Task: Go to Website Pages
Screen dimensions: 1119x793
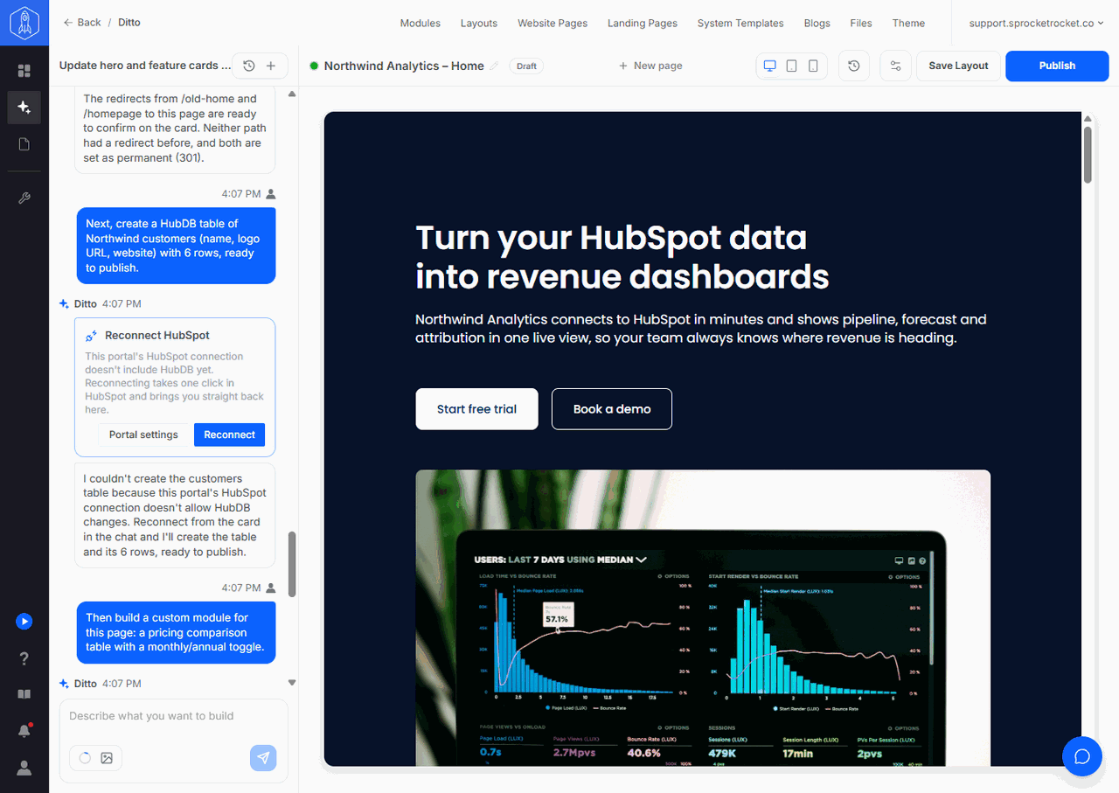Action: (x=553, y=23)
